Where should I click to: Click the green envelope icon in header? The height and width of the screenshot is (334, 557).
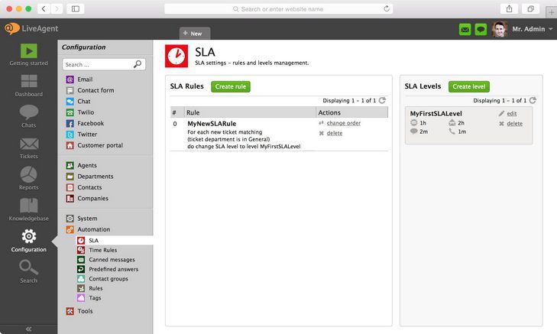465,30
